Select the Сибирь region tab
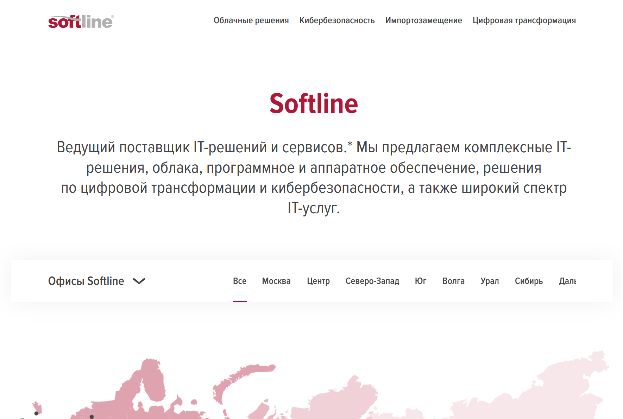 point(529,281)
